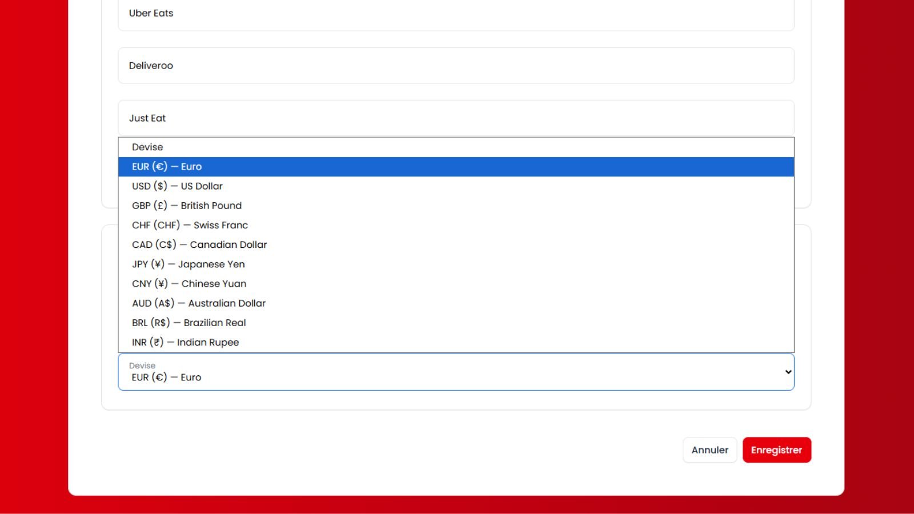Select EUR (€) — Euro option
The width and height of the screenshot is (914, 514).
coord(167,167)
